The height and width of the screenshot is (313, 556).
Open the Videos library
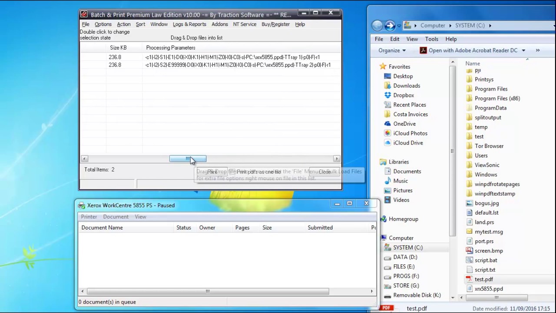(x=401, y=200)
